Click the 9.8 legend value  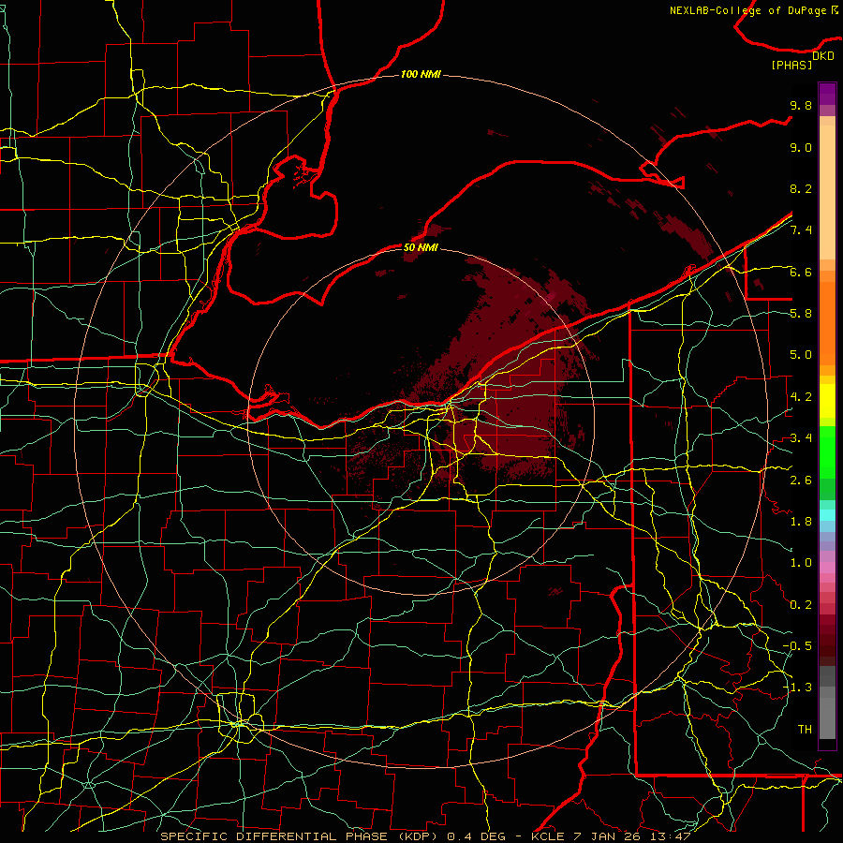point(801,105)
